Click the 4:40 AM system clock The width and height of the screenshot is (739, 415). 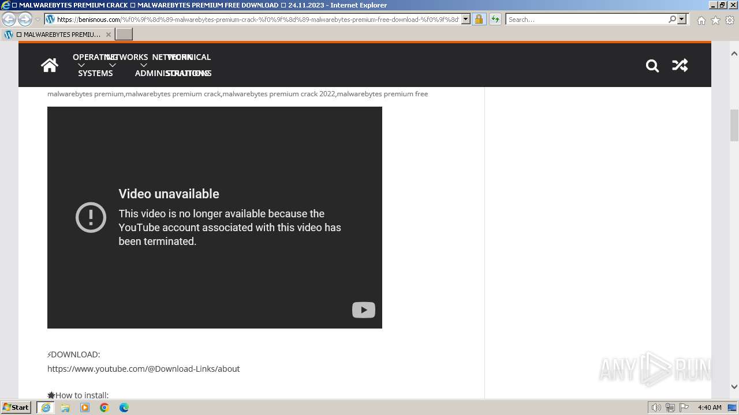pyautogui.click(x=710, y=408)
